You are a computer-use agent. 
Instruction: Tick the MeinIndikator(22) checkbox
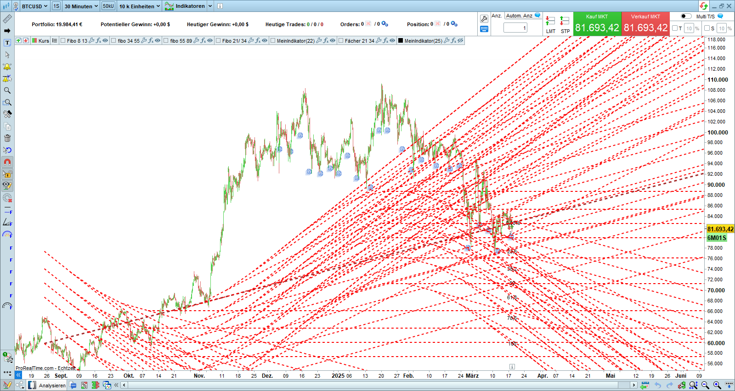pos(273,41)
